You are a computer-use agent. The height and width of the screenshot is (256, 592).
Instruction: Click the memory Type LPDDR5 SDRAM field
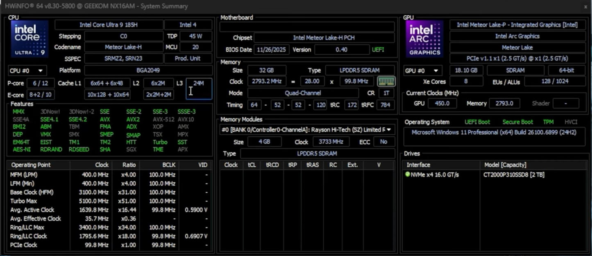(360, 70)
